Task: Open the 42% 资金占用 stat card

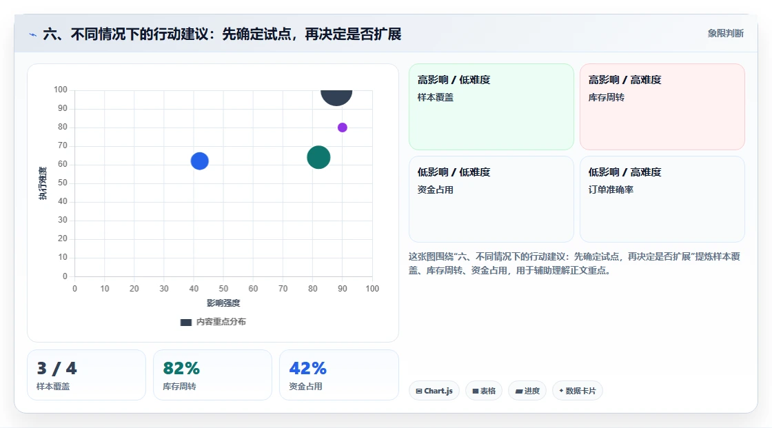Action: 338,375
